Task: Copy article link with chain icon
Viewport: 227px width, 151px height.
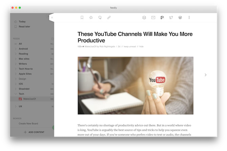Action: tap(109, 18)
